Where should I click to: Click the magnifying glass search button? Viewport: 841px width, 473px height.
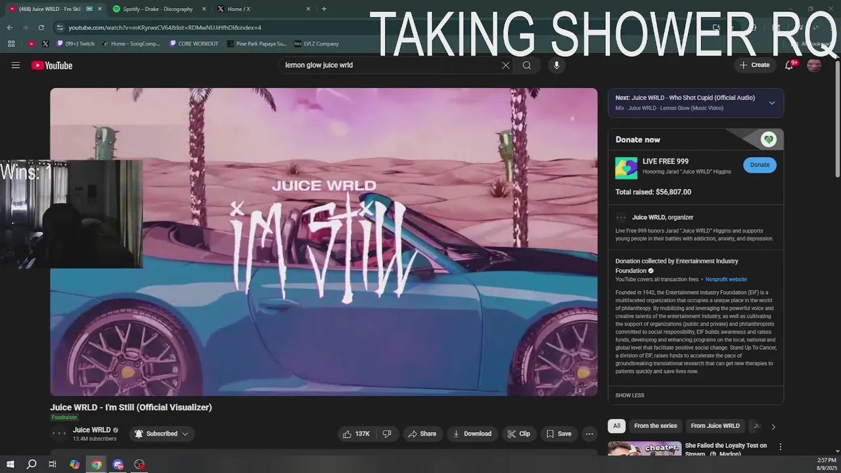click(527, 65)
